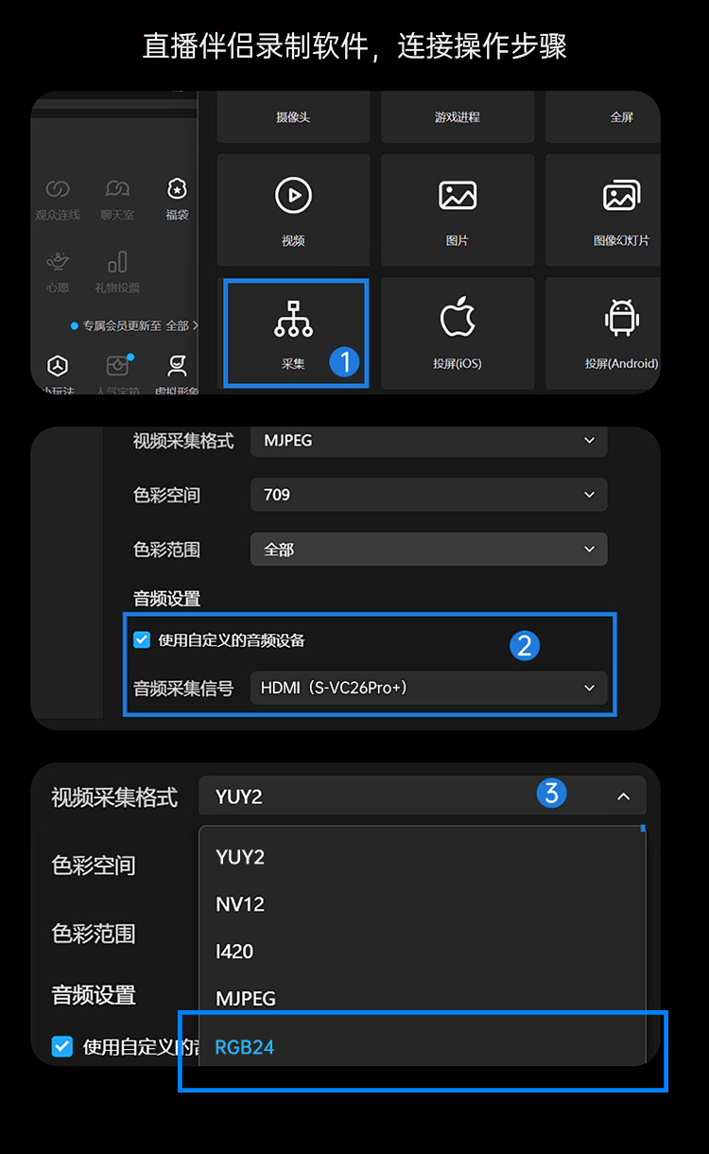Open the 聊天室 chat room icon
This screenshot has width=709, height=1154.
click(x=118, y=199)
